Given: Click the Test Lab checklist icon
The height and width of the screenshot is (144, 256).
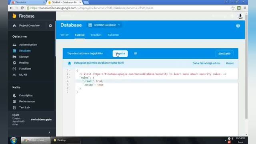Looking at the screenshot, I should tap(14, 108).
